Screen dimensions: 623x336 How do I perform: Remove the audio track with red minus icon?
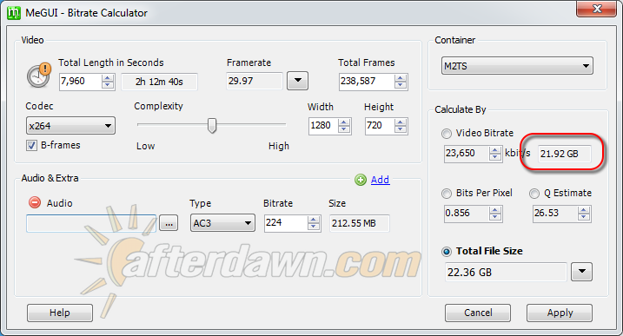click(x=35, y=202)
